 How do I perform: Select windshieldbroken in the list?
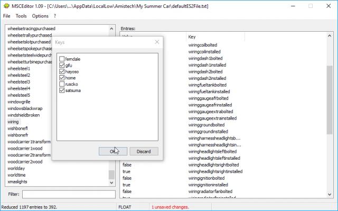[24, 115]
